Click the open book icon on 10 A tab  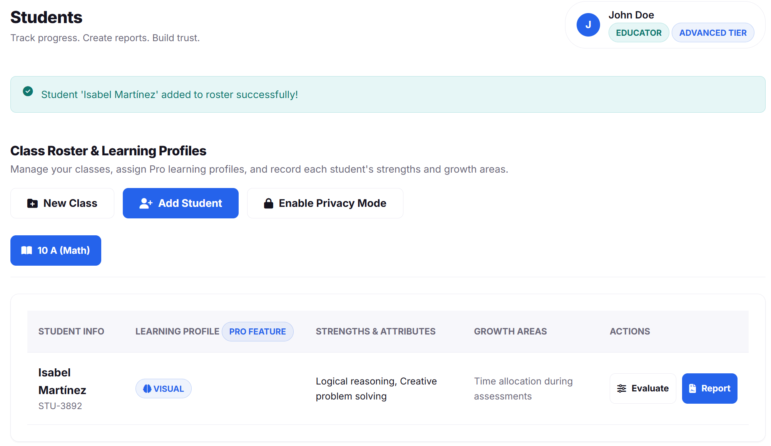click(x=27, y=251)
